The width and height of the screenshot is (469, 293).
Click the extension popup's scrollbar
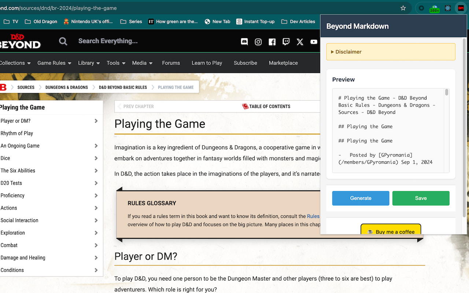[x=465, y=128]
